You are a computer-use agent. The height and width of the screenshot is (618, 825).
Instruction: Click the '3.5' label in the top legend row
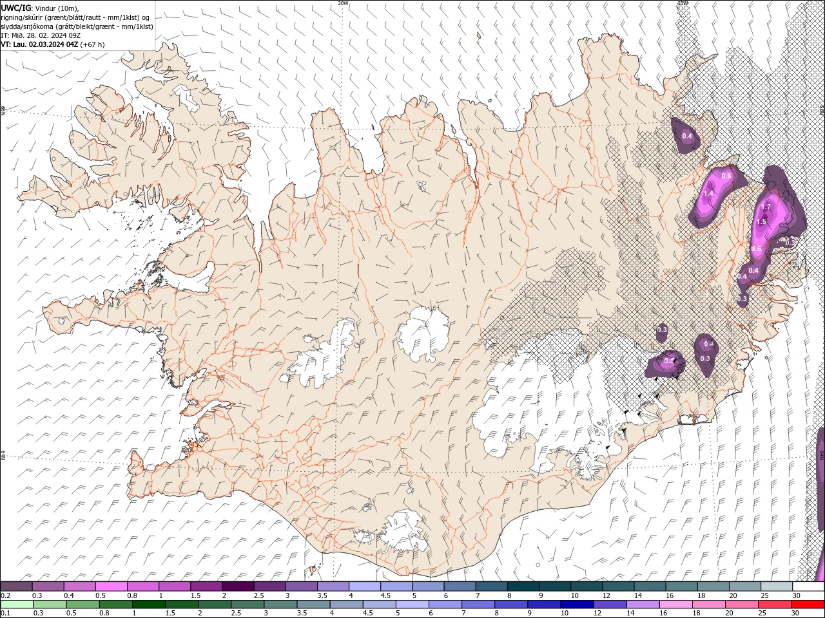click(x=321, y=595)
